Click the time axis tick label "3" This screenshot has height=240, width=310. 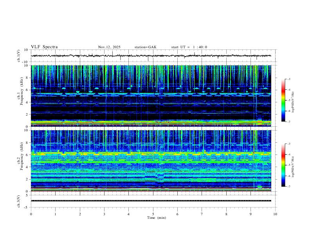pos(104,214)
